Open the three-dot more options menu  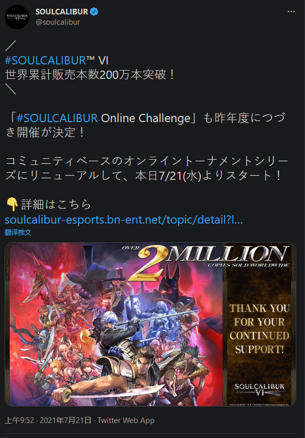point(291,12)
